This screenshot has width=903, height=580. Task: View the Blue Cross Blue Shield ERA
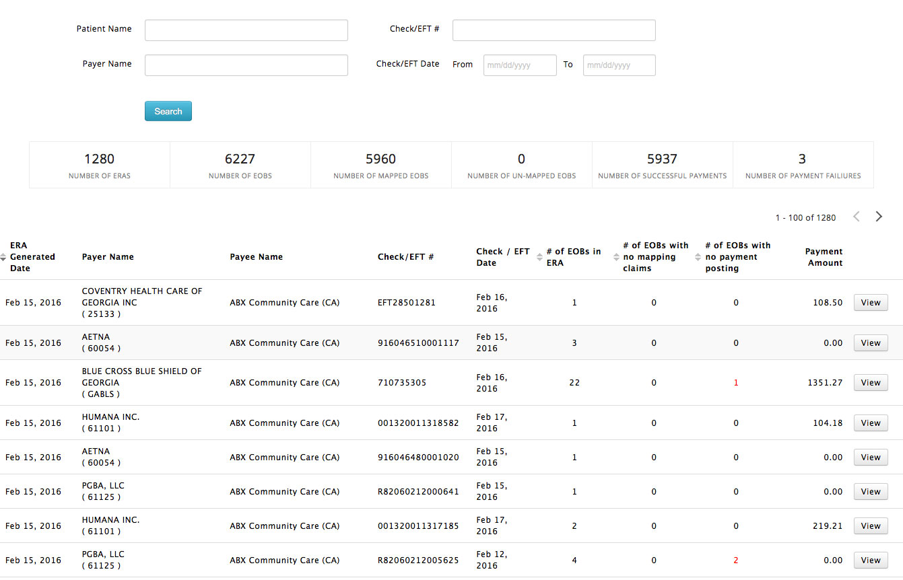(x=870, y=383)
